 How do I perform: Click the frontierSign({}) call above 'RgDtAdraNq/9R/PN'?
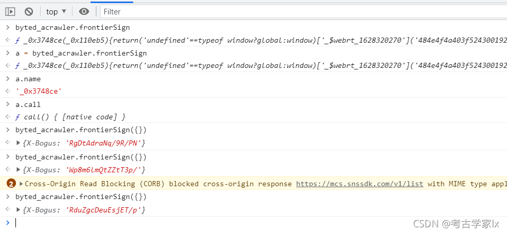pyautogui.click(x=81, y=130)
